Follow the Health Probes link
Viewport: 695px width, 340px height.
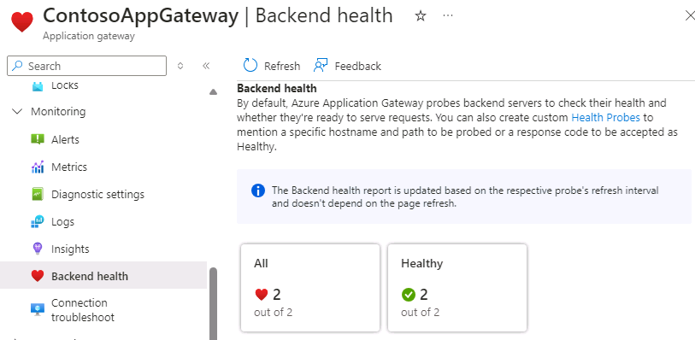coord(605,118)
